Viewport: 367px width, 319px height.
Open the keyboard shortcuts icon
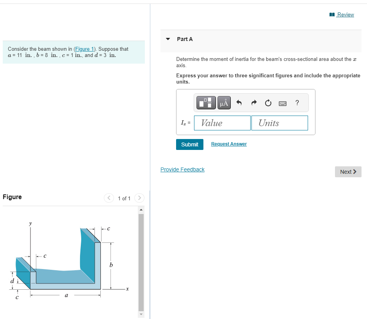tap(283, 103)
